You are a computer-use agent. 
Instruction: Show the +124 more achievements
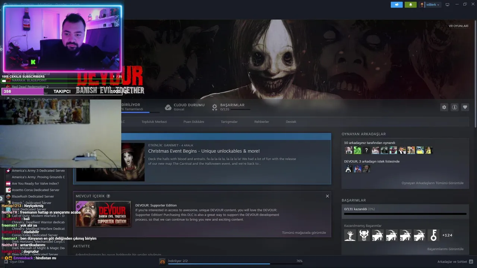tap(447, 235)
